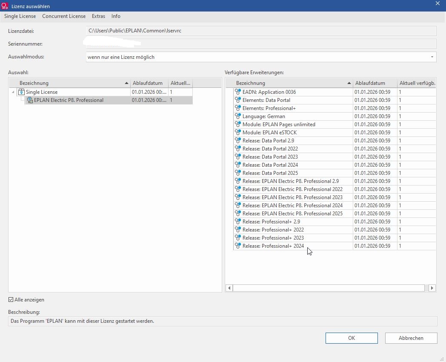Select the Module: EPLAN eSTOCK row

click(x=335, y=132)
